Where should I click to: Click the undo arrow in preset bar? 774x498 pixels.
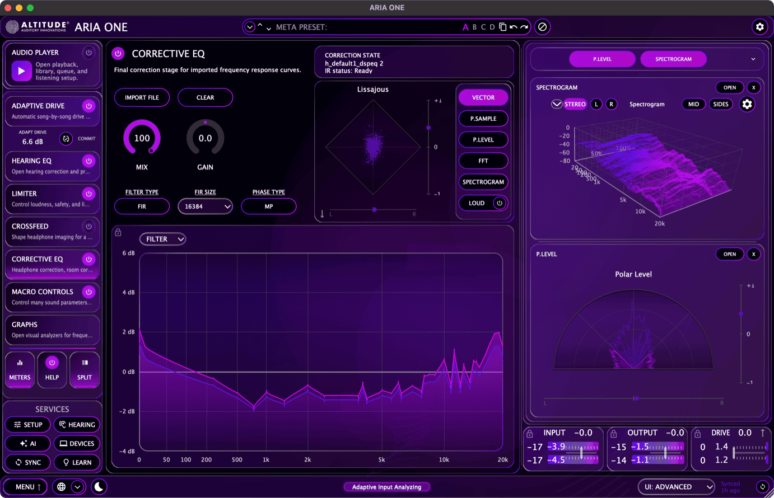pos(514,27)
